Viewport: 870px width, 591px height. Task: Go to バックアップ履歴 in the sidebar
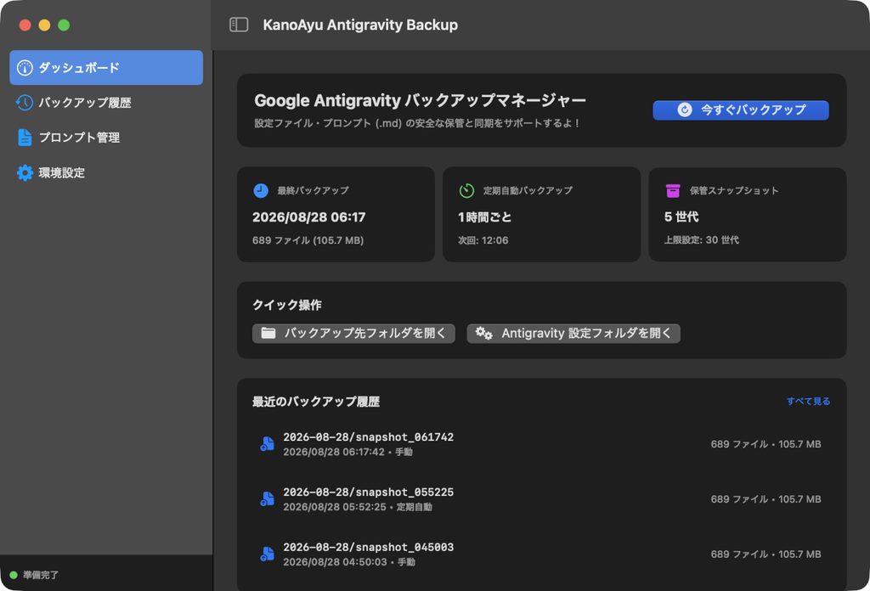pos(106,103)
